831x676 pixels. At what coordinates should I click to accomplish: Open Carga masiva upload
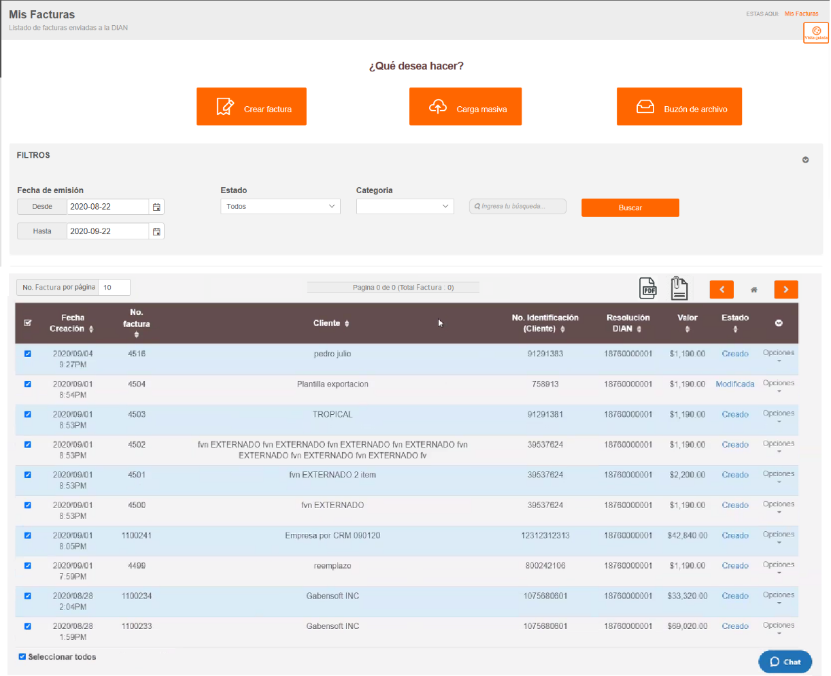tap(465, 107)
